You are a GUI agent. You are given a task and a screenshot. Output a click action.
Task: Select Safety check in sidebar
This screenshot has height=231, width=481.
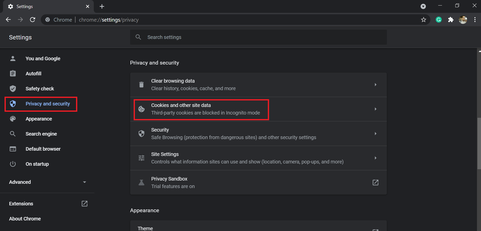pyautogui.click(x=40, y=89)
